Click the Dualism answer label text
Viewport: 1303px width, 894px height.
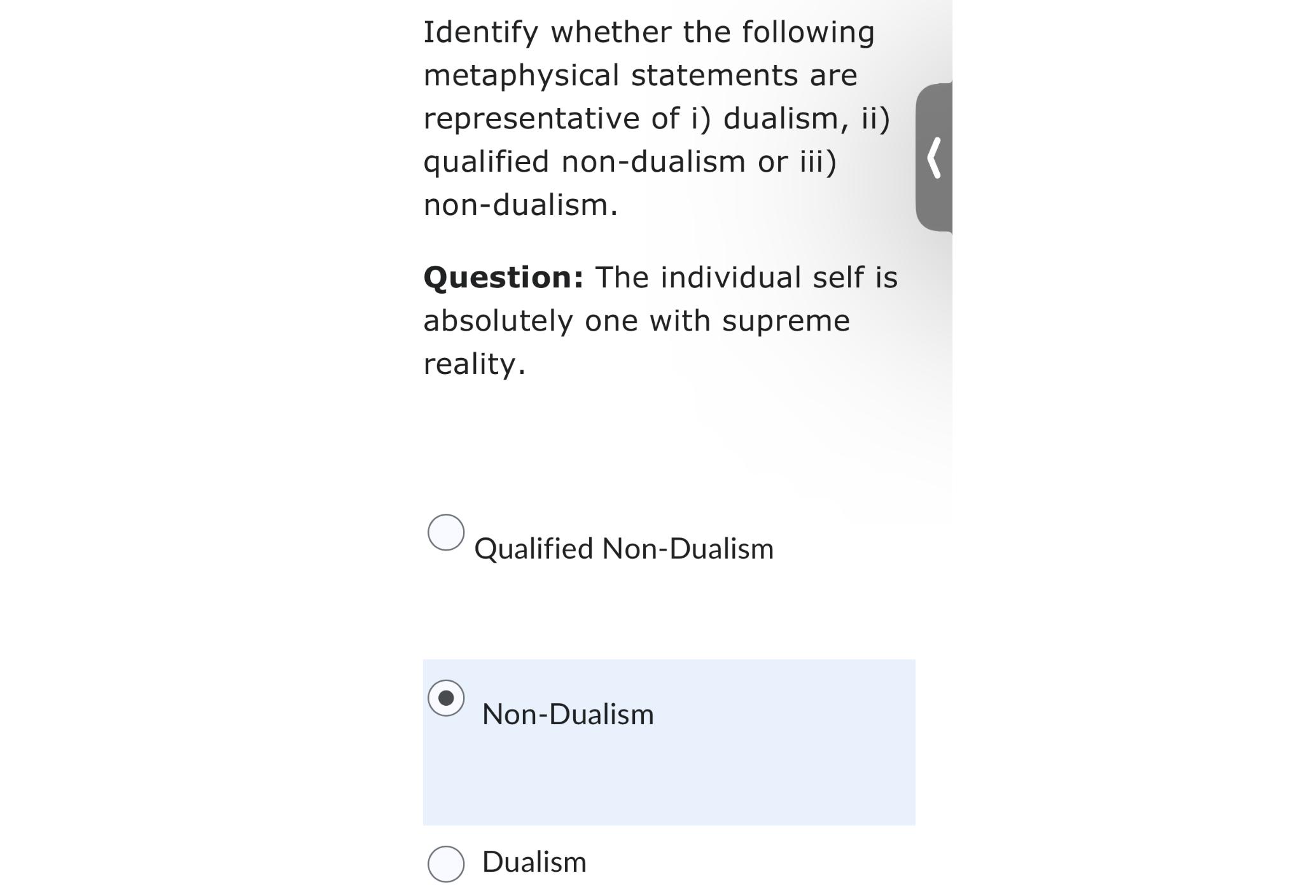pos(533,863)
